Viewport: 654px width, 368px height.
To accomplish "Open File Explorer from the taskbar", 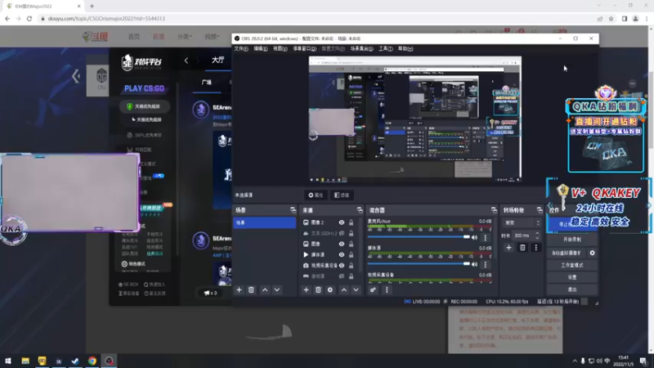I will (x=25, y=361).
